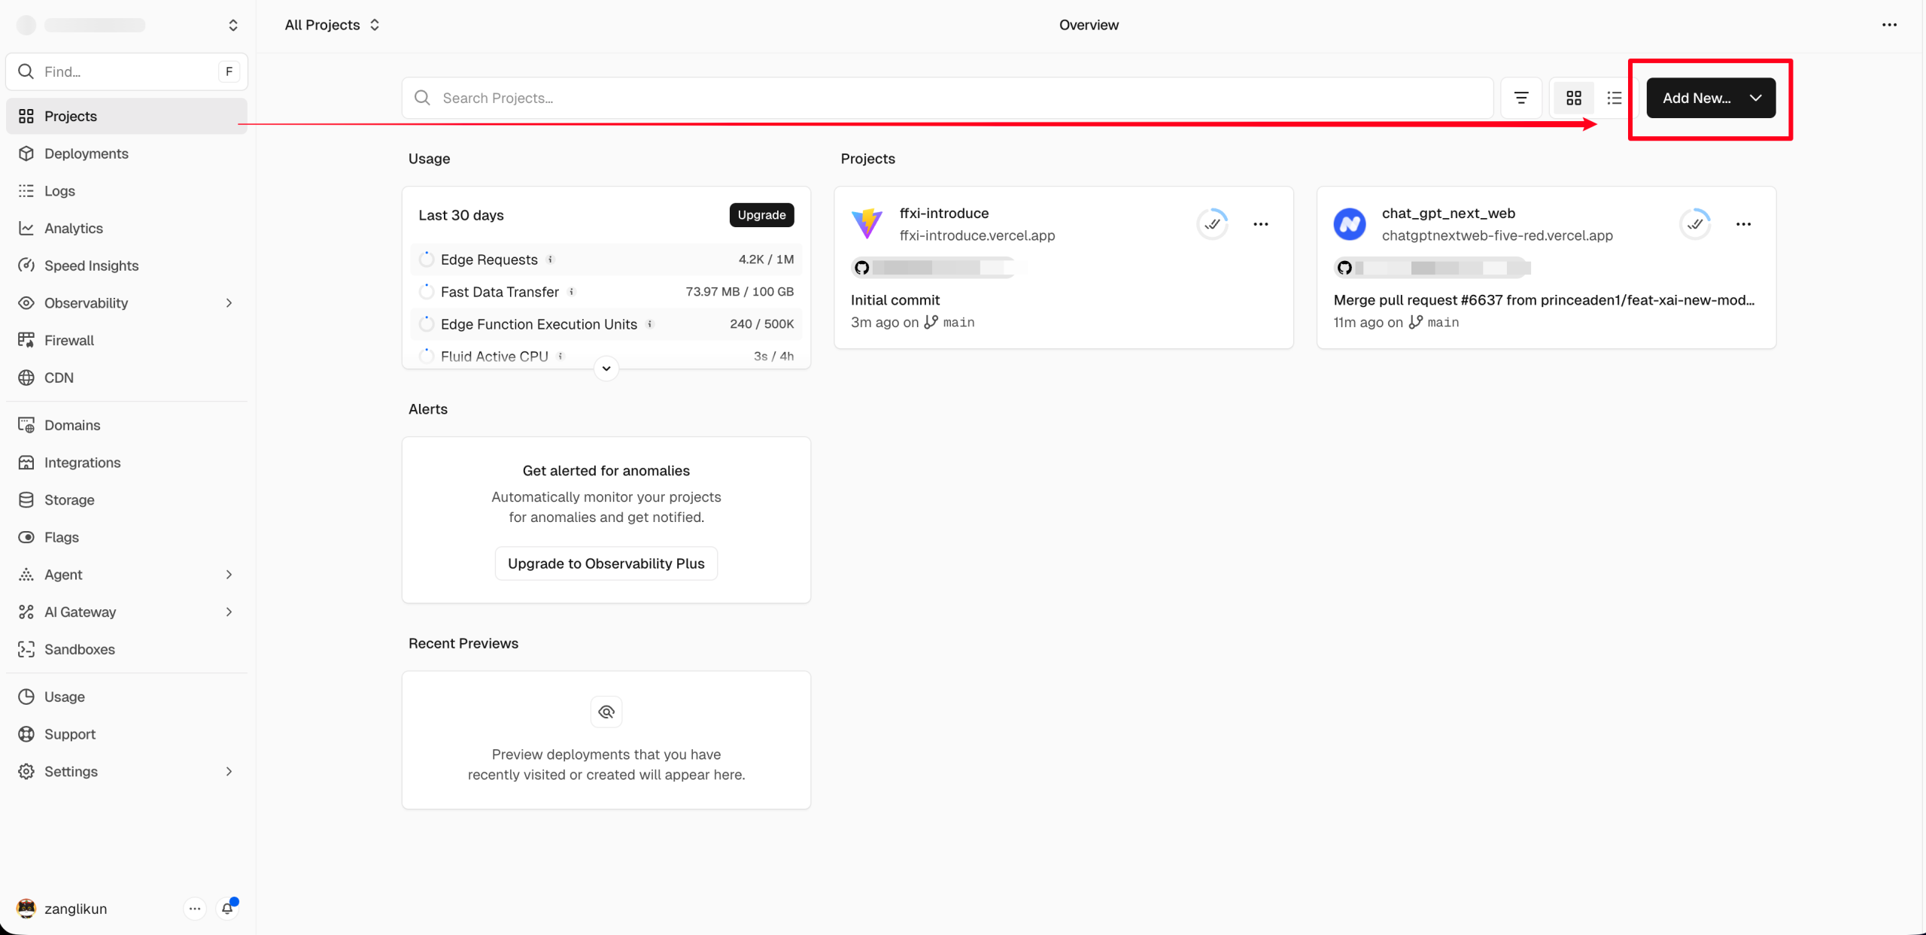Screen dimensions: 1926x935
Task: Open chat_gpt_next_web project options menu
Action: click(x=1742, y=224)
